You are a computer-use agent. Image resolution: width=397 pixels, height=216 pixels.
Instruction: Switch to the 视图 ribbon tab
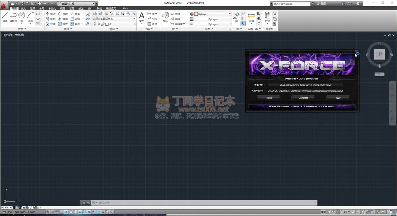[62, 8]
